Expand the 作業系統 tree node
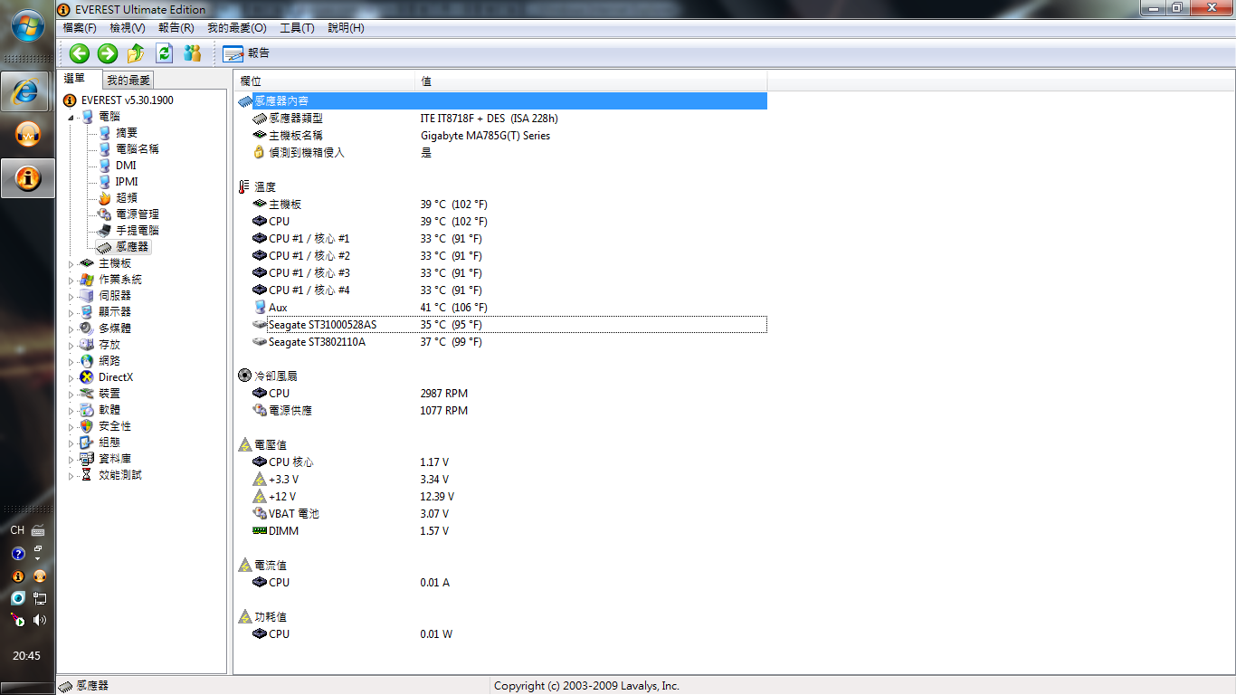The width and height of the screenshot is (1236, 695). pyautogui.click(x=71, y=280)
